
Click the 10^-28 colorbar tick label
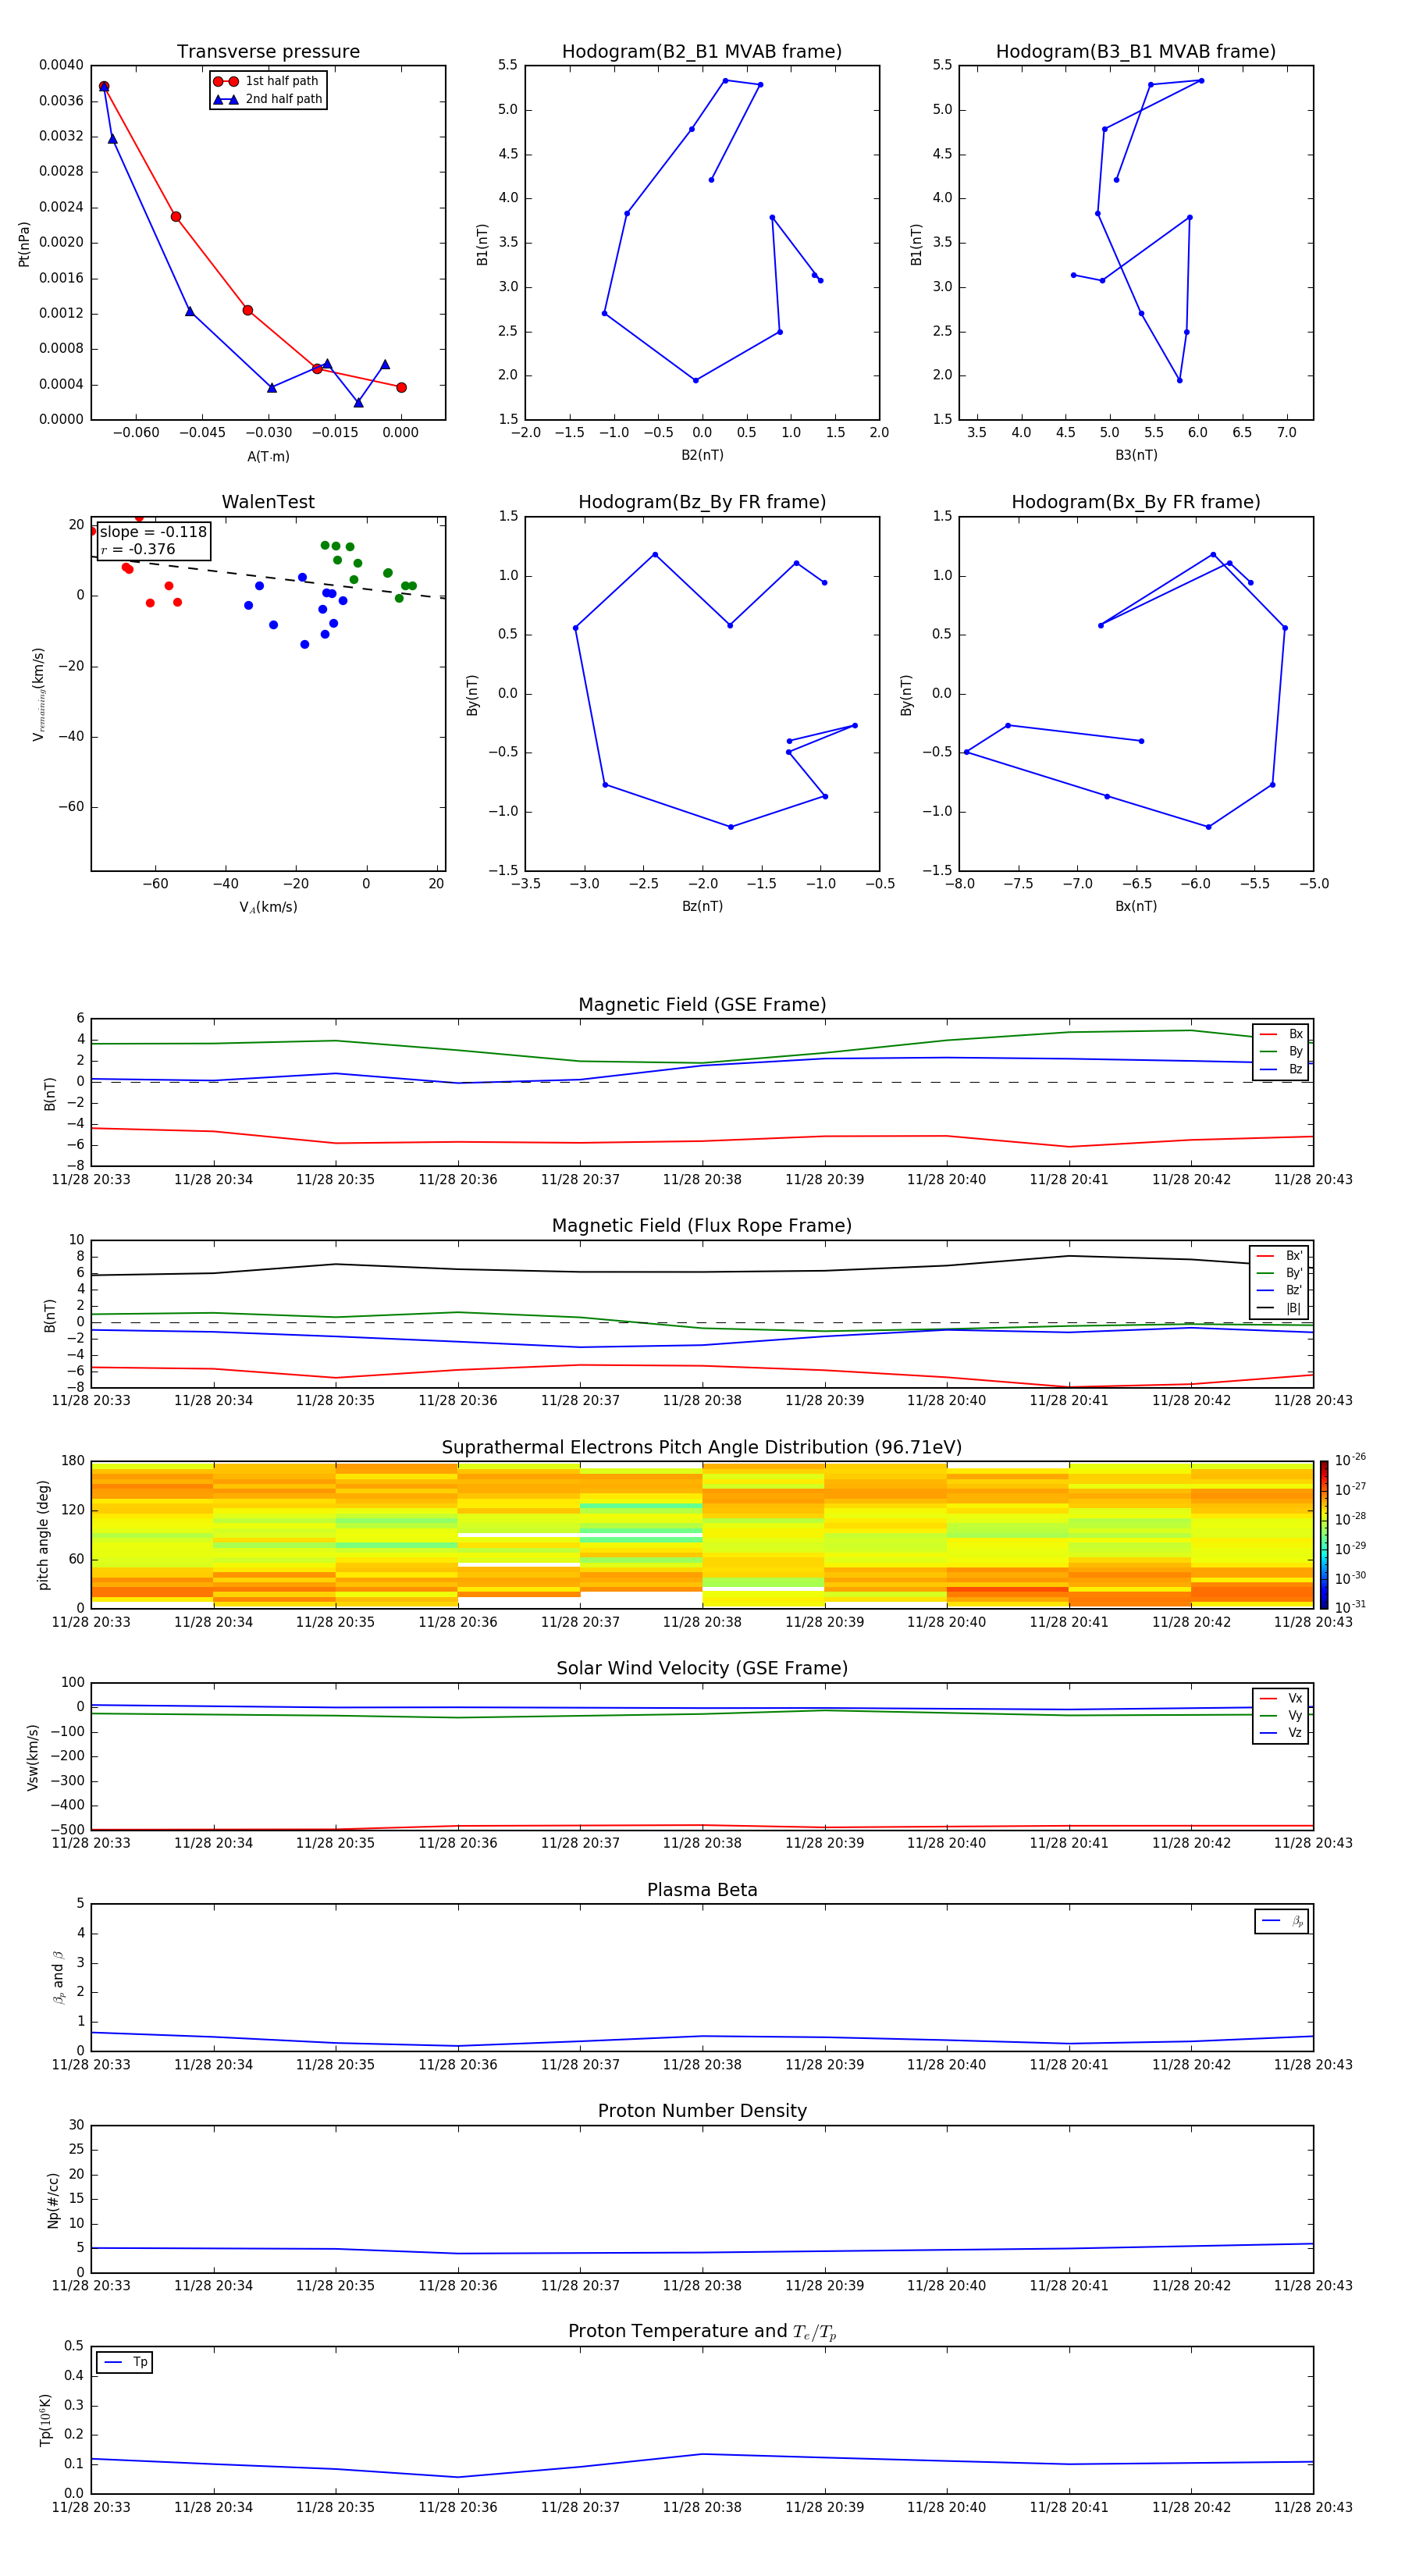[x=1350, y=1518]
